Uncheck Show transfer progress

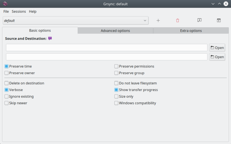pyautogui.click(x=116, y=90)
